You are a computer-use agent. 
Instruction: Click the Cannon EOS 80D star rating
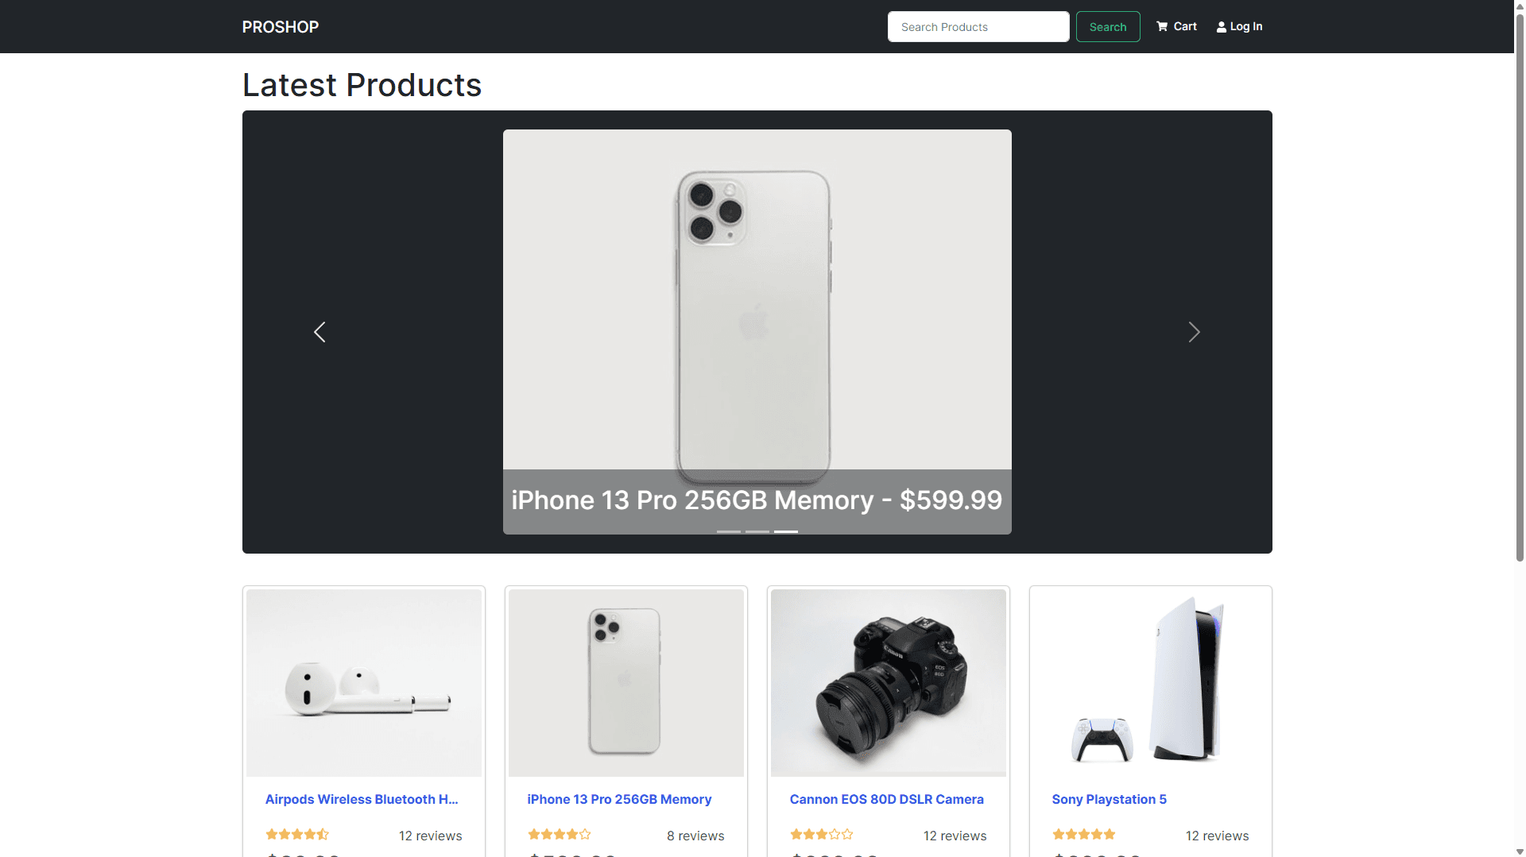coord(822,834)
